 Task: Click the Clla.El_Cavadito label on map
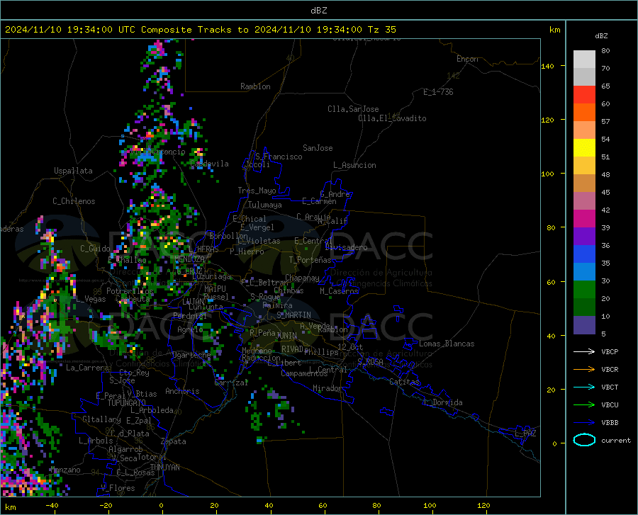pos(392,118)
